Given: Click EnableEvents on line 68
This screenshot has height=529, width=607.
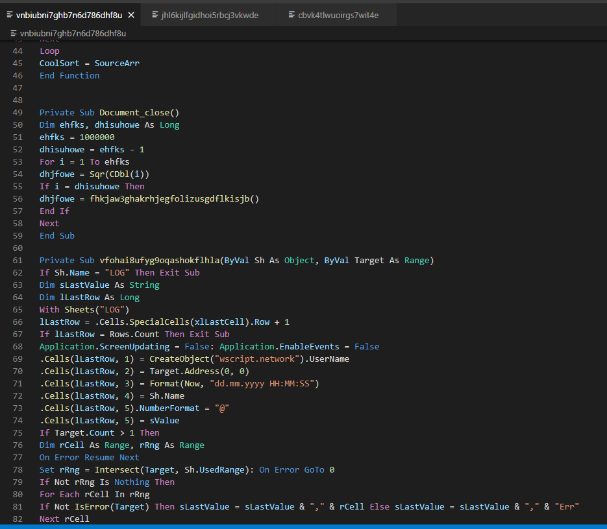Looking at the screenshot, I should [x=309, y=347].
